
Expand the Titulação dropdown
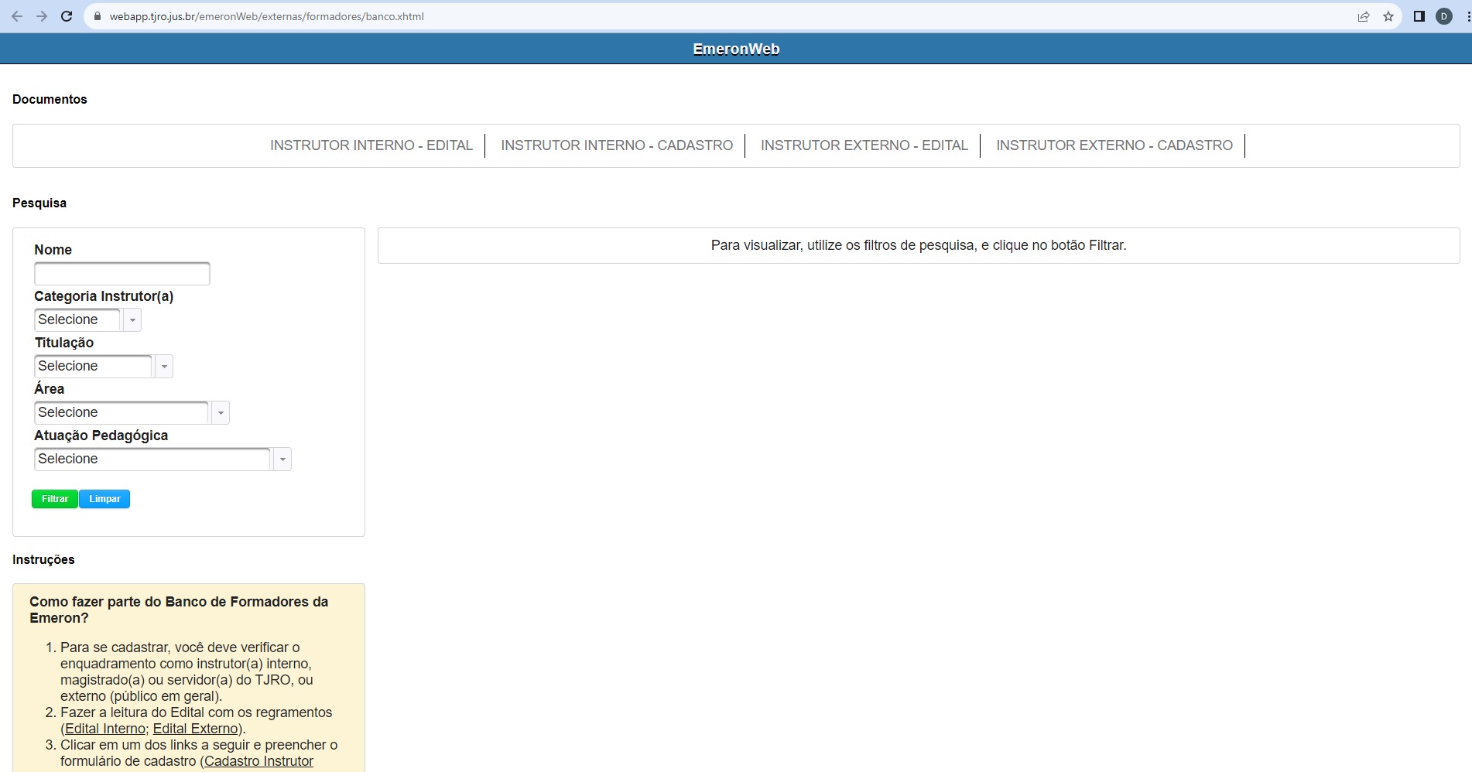[x=164, y=367]
